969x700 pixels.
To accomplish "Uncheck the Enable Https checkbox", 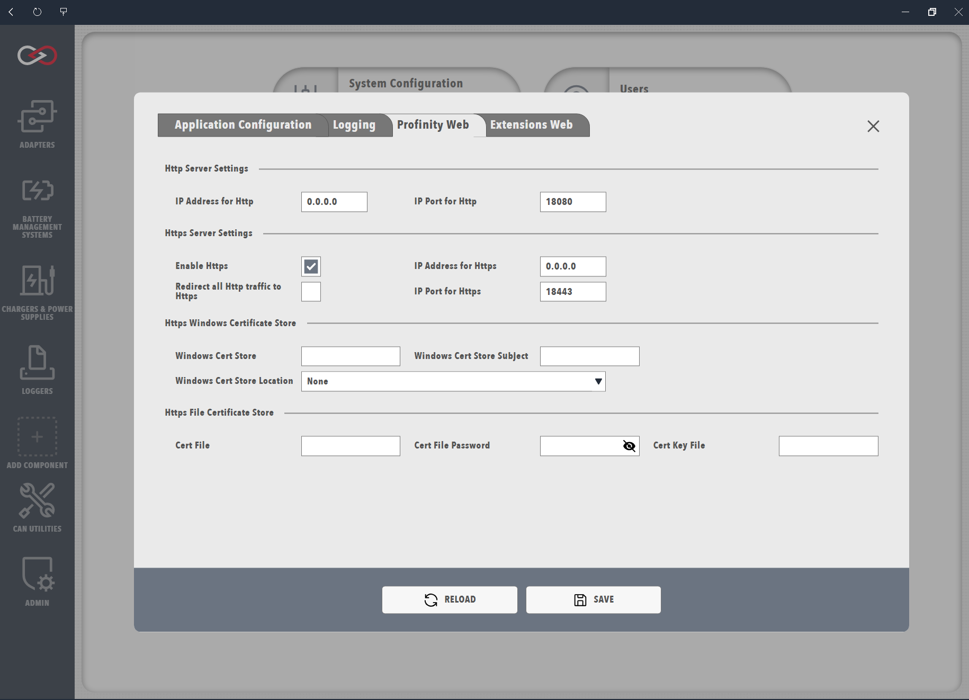I will pos(311,266).
